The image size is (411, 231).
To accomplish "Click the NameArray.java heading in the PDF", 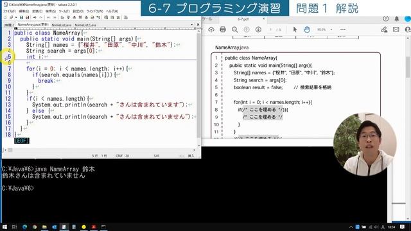I will pyautogui.click(x=232, y=47).
